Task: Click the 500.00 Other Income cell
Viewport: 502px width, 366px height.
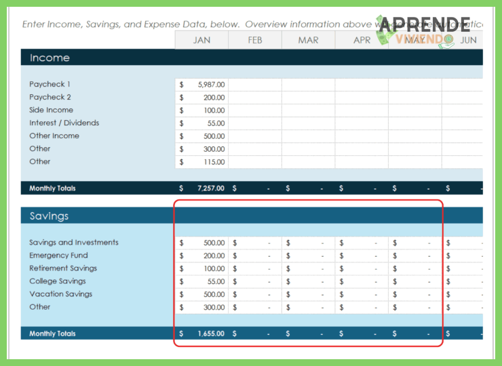Action: 201,136
